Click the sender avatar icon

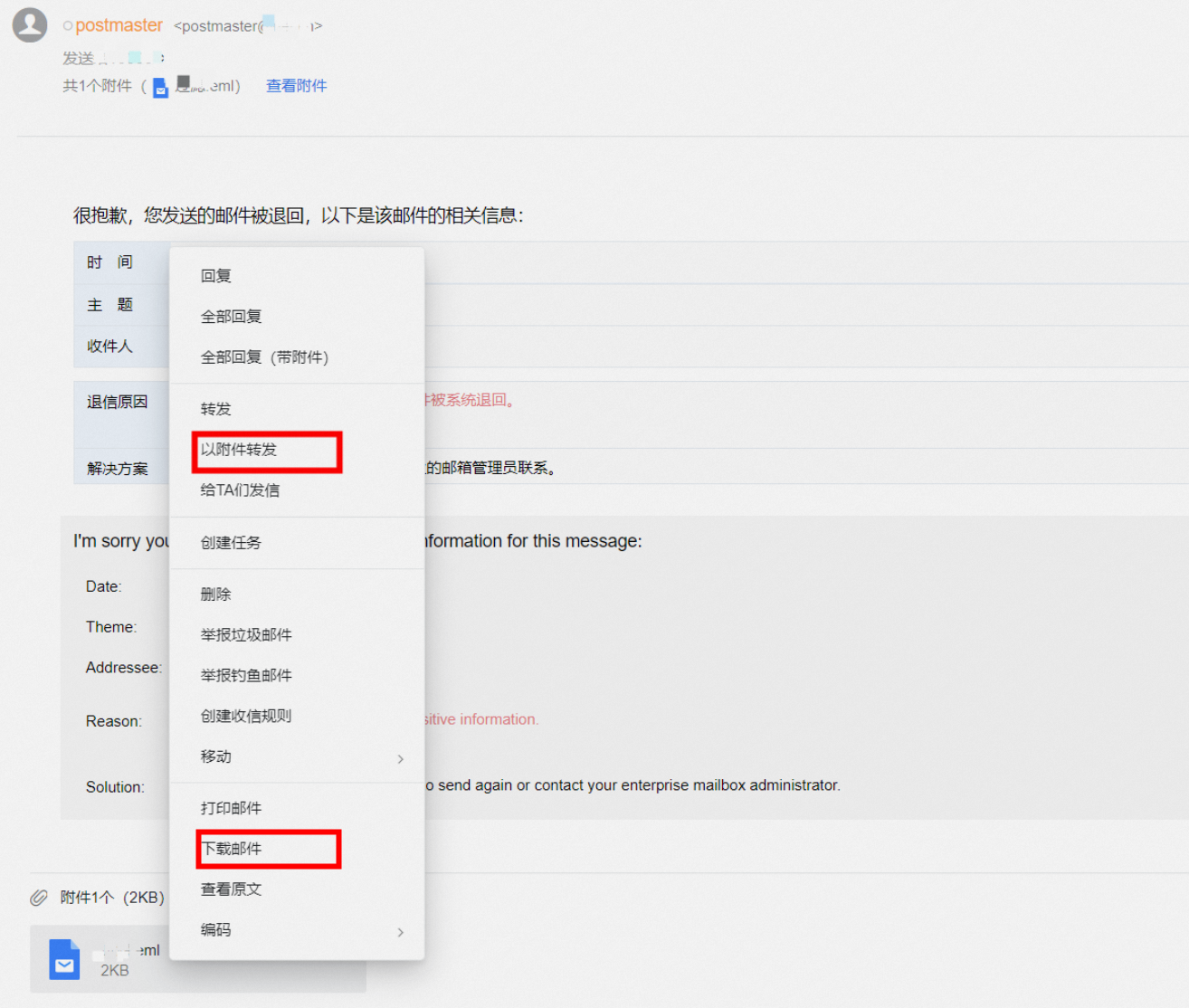[x=30, y=25]
